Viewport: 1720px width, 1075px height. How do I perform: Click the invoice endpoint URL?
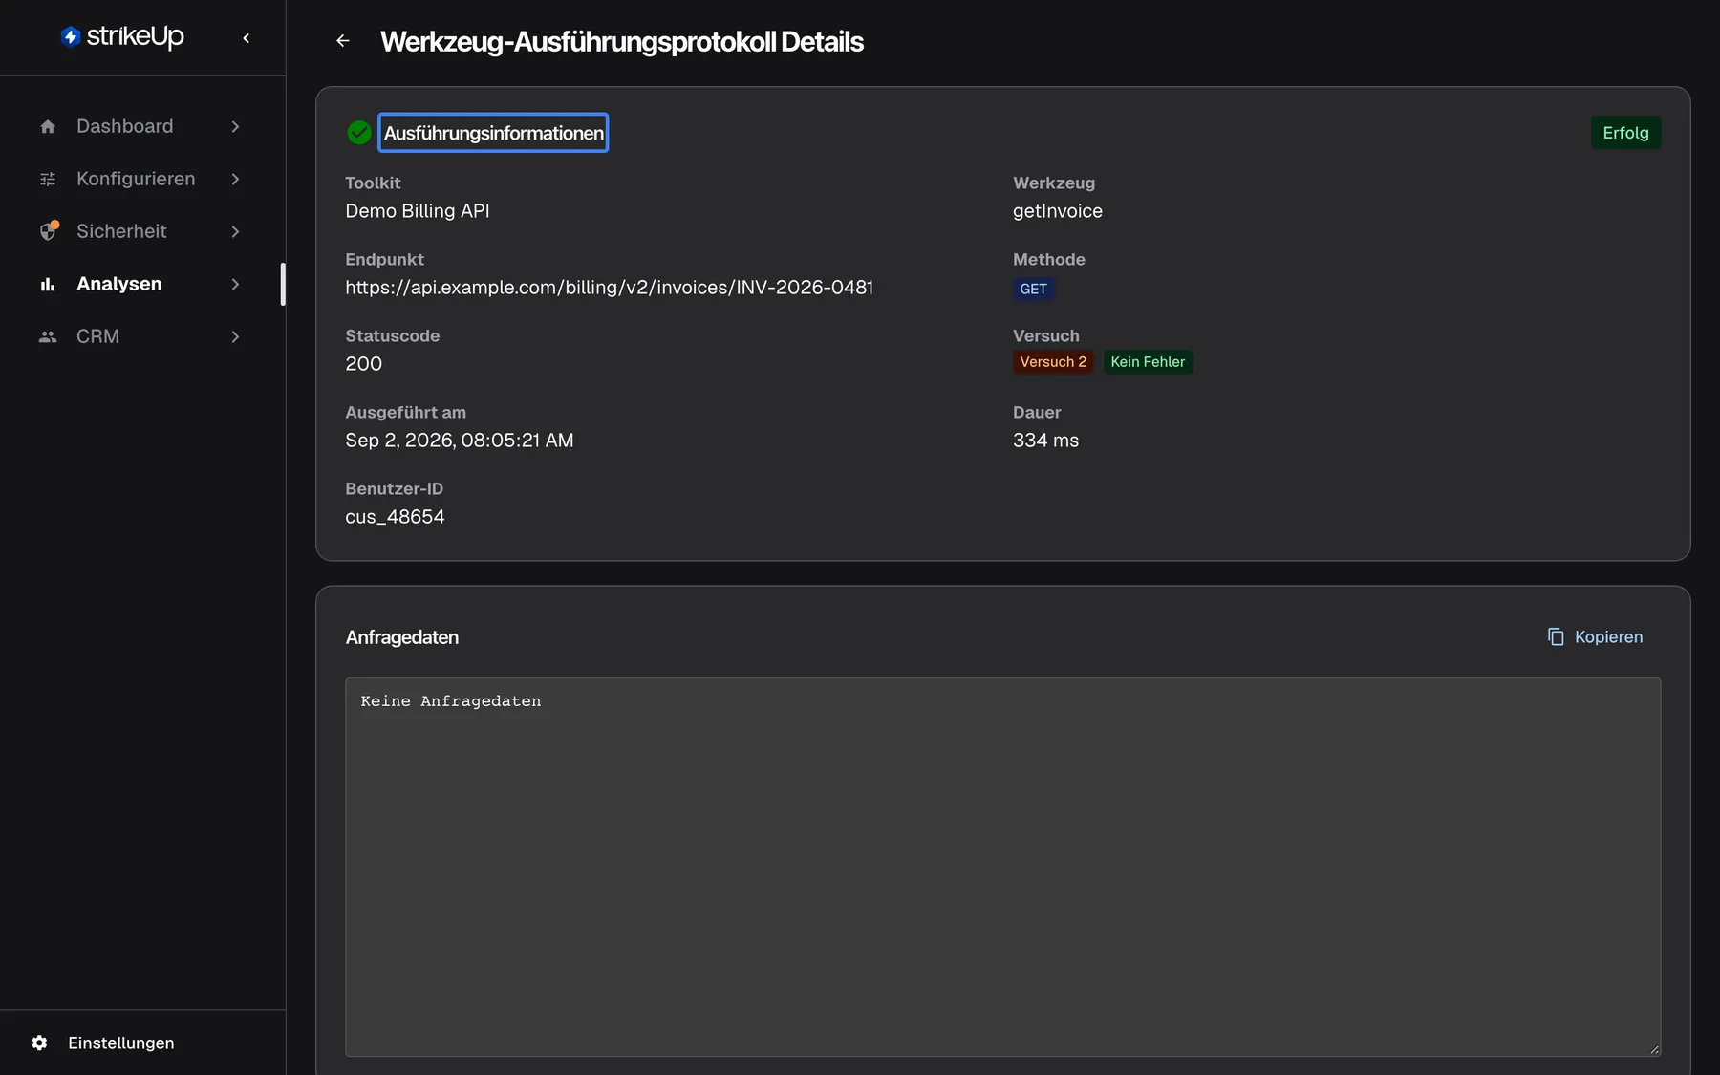coord(609,288)
